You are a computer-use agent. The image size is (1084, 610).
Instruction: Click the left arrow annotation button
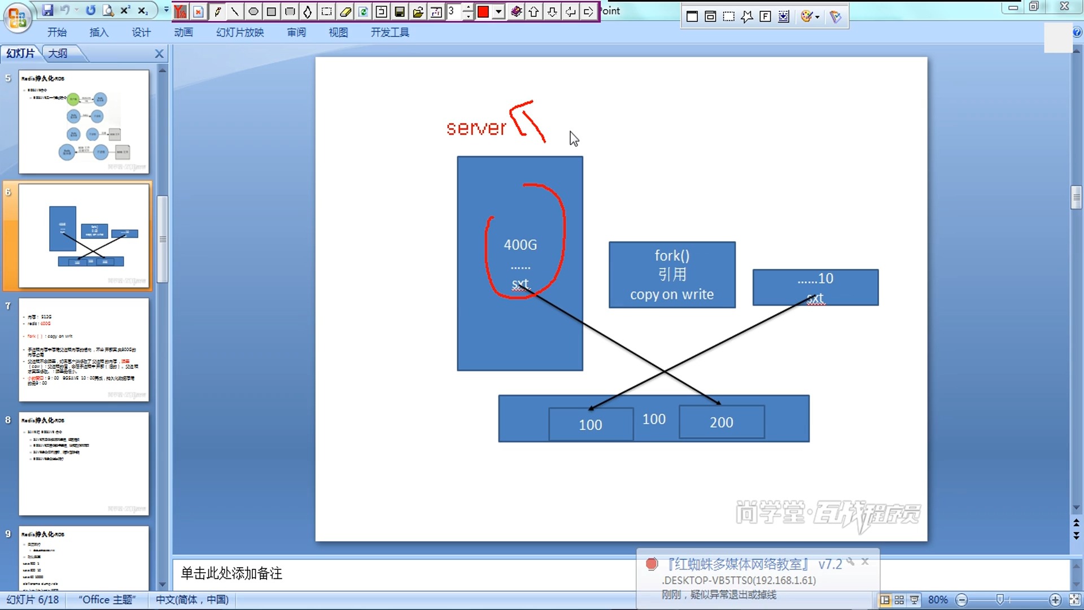click(x=571, y=12)
